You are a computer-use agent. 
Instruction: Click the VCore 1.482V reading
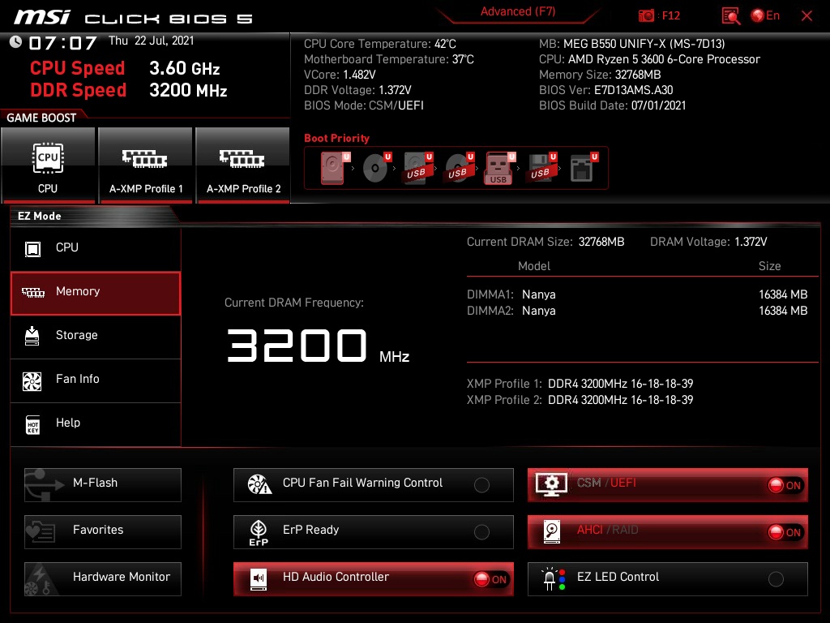pyautogui.click(x=340, y=75)
